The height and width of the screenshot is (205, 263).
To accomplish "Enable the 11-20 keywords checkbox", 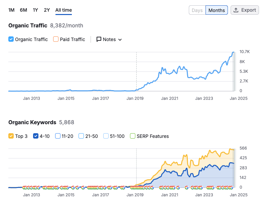I will (58, 136).
